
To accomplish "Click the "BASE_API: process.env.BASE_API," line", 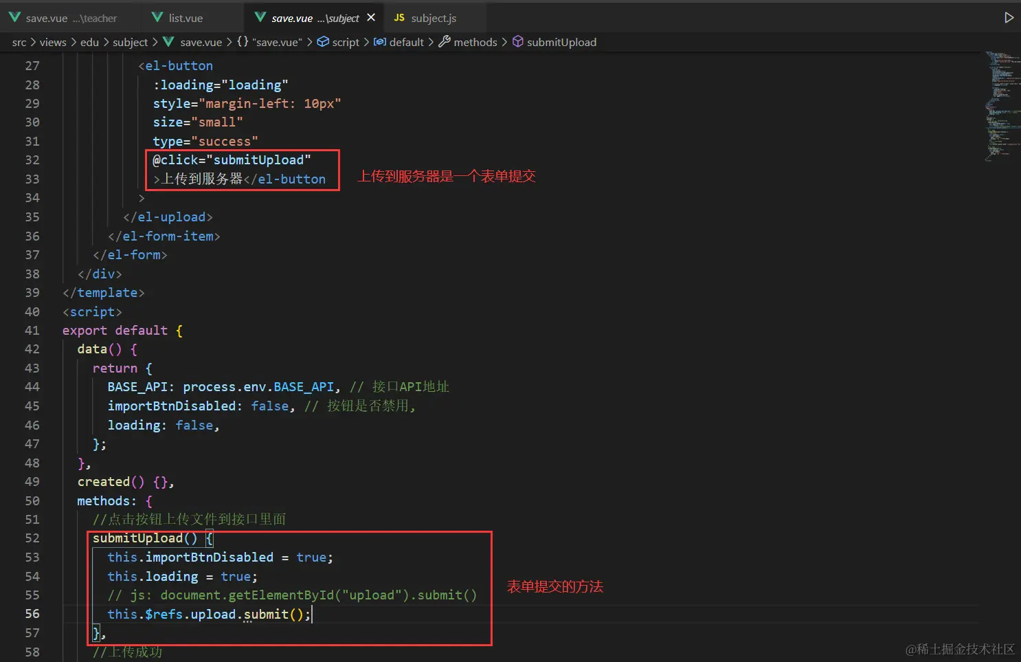I will coord(224,387).
